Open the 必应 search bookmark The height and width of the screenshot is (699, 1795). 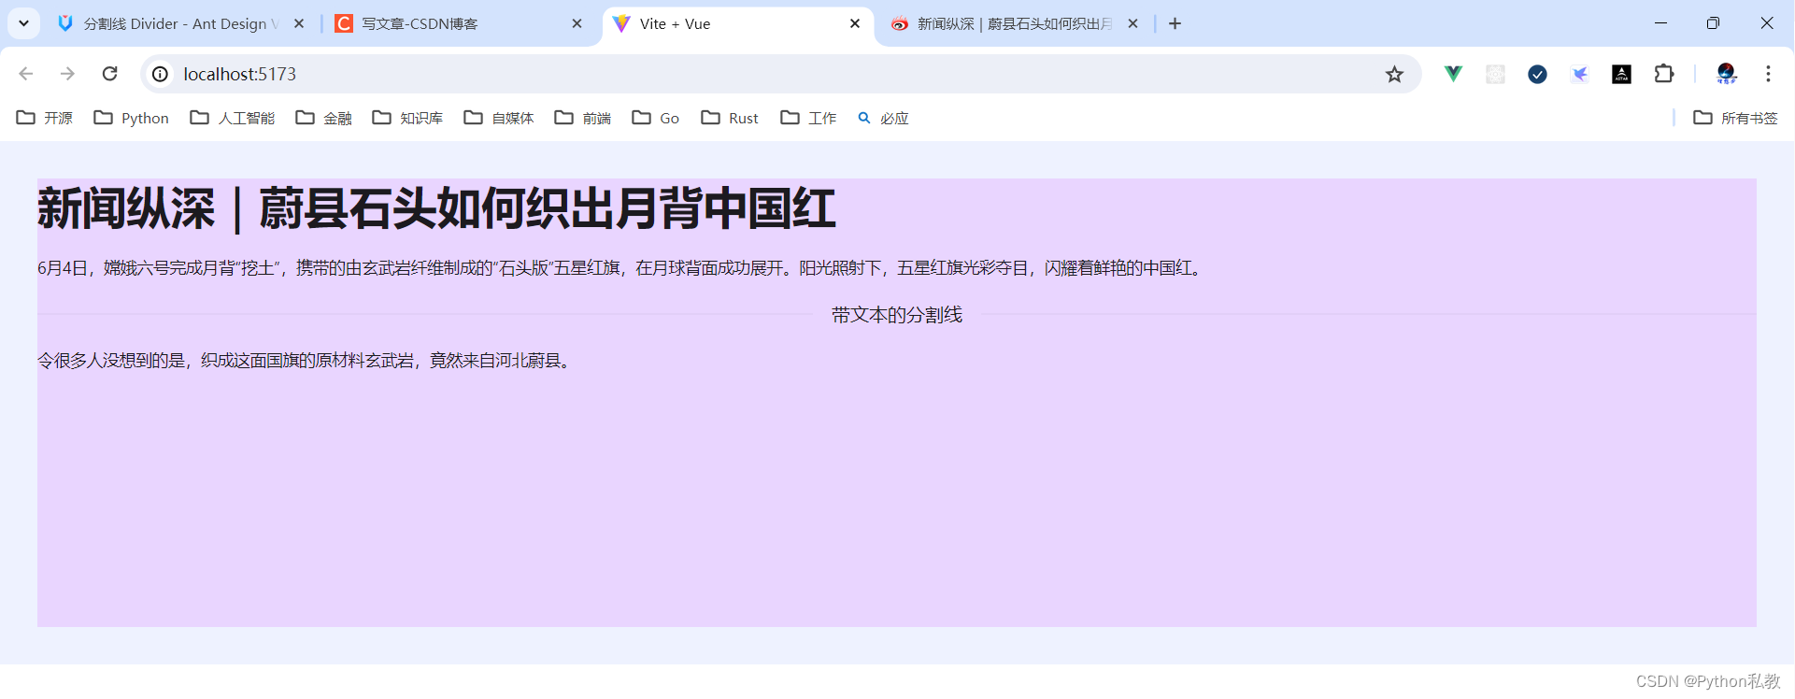[x=883, y=118]
